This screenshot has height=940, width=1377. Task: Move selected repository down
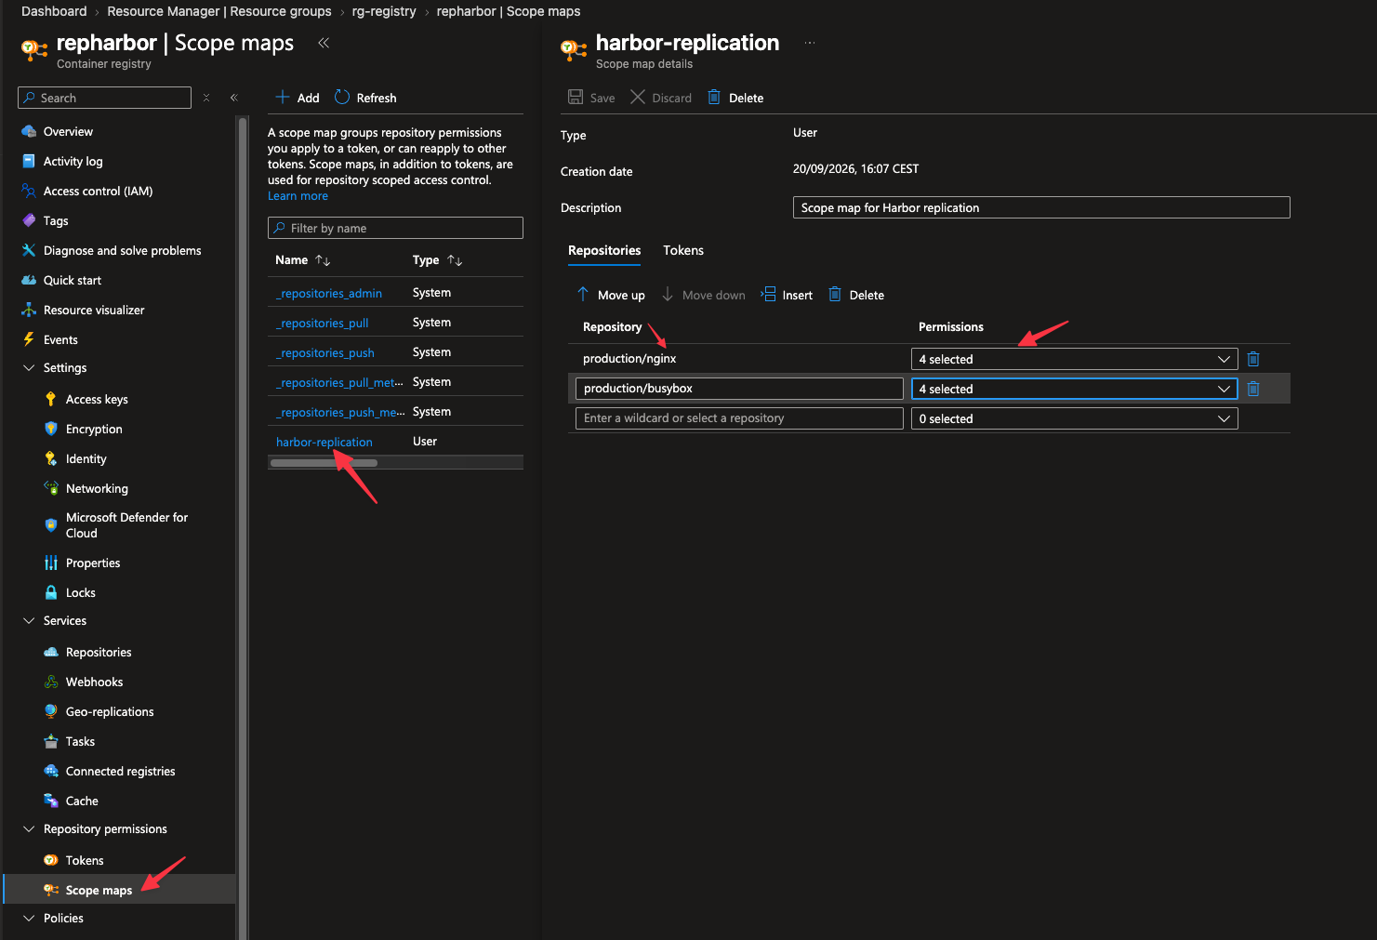tap(704, 295)
